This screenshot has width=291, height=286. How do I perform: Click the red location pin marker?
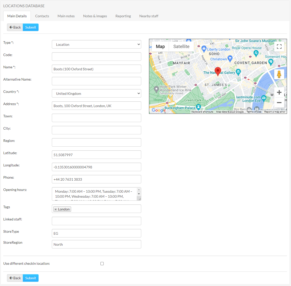pyautogui.click(x=218, y=71)
